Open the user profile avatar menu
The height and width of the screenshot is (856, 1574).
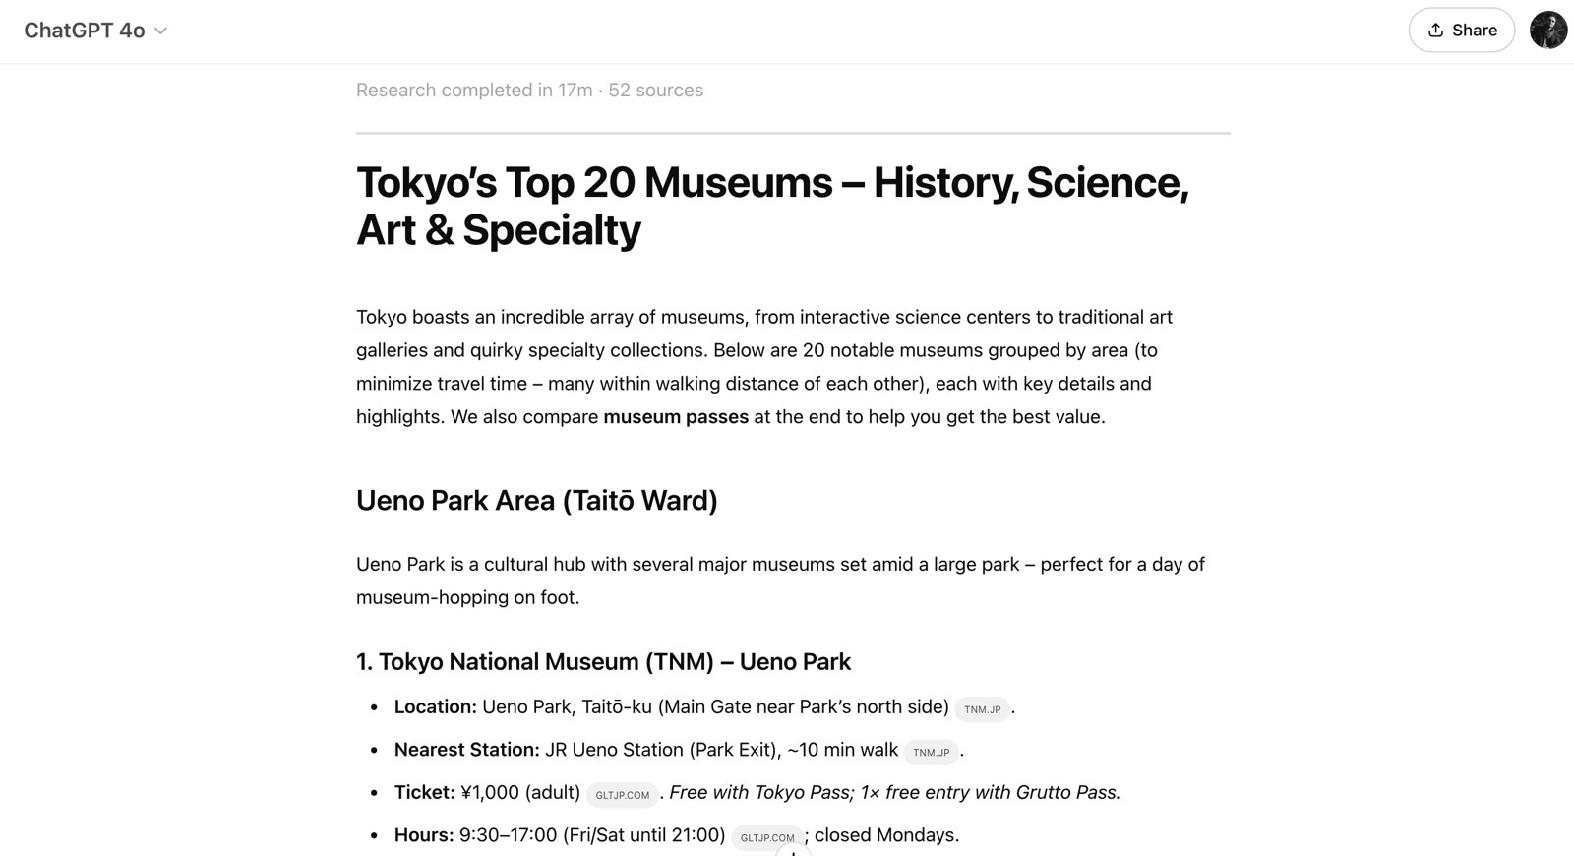1548,31
